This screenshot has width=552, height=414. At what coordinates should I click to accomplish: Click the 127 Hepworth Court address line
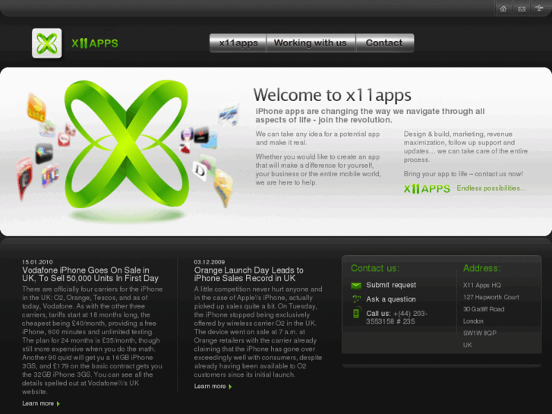pyautogui.click(x=491, y=297)
